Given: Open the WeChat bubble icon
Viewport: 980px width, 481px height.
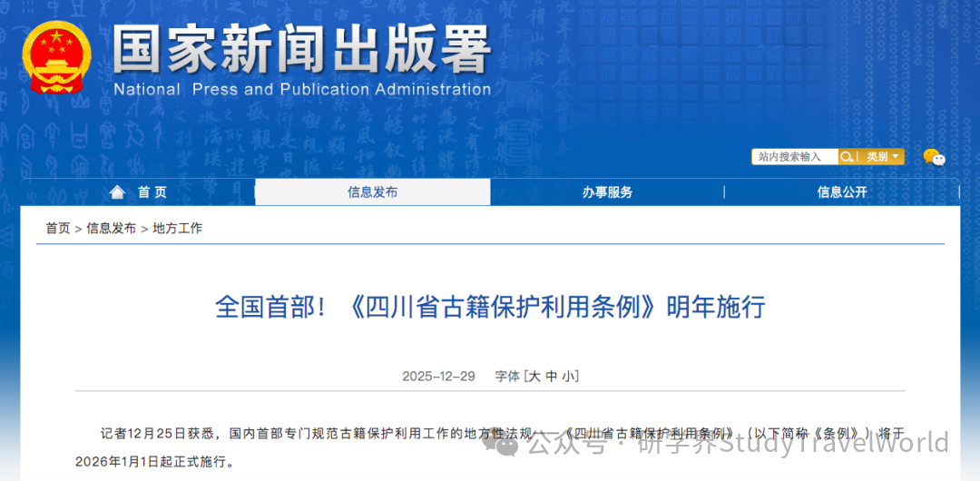Looking at the screenshot, I should 934,158.
